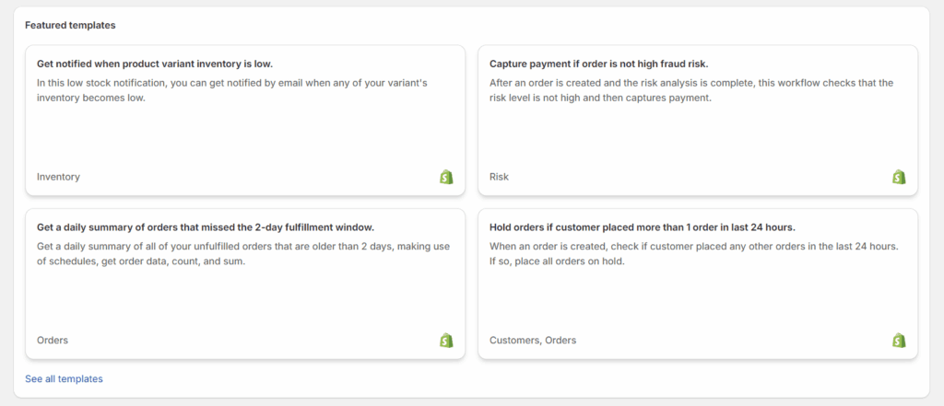
Task: Open all templates via See all templates
Action: (64, 379)
